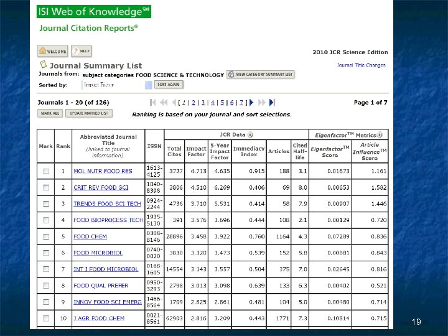Image resolution: width=448 pixels, height=336 pixels.
Task: Go to page 5 of results
Action: 222,102
